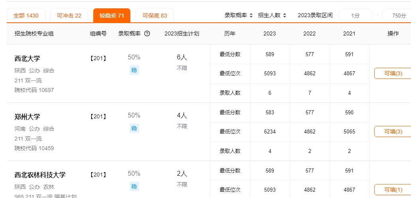
Task: Click 陕西 公办 农林 description text
Action: tap(34, 187)
